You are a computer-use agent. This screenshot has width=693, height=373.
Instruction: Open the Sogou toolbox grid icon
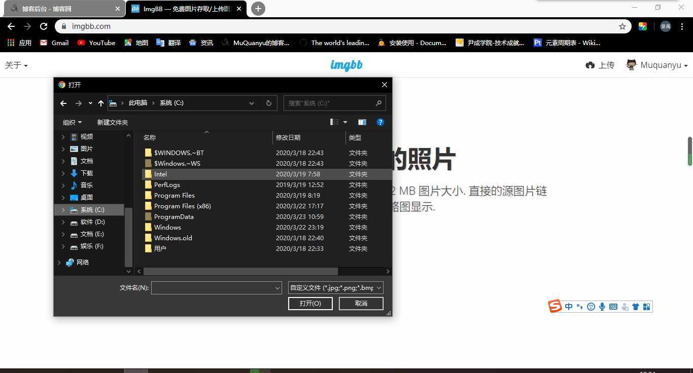point(646,306)
